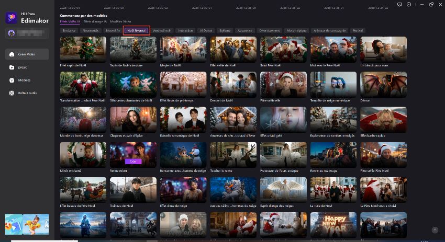Image resolution: width=445 pixels, height=242 pixels.
Task: Open the Effet sapin de Noël template
Action: pos(83,49)
